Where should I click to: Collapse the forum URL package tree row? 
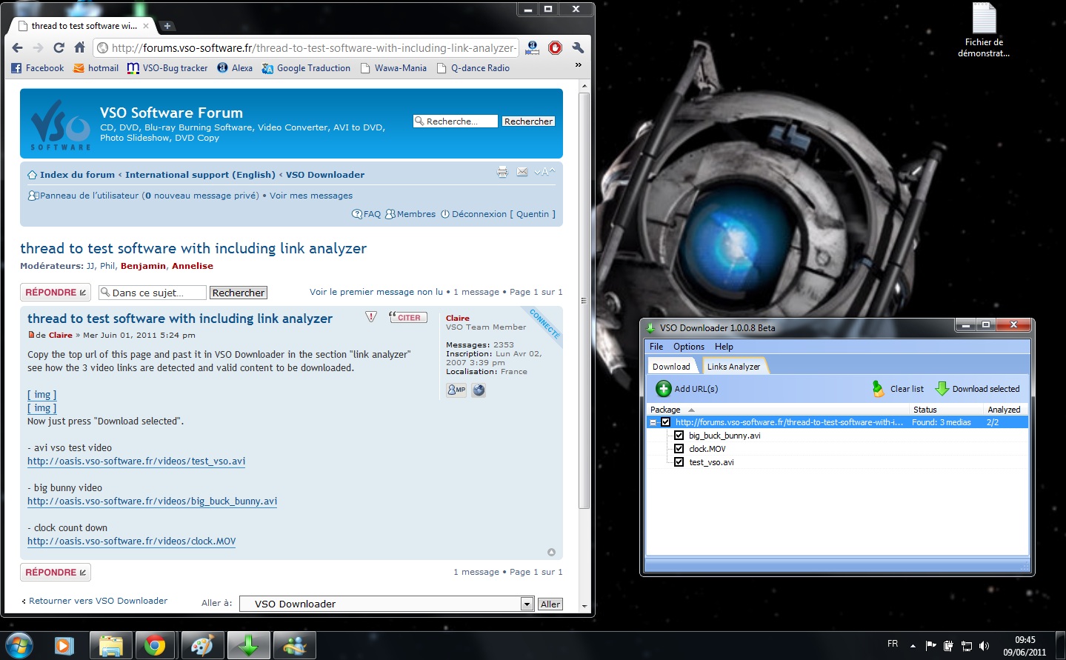tap(653, 422)
